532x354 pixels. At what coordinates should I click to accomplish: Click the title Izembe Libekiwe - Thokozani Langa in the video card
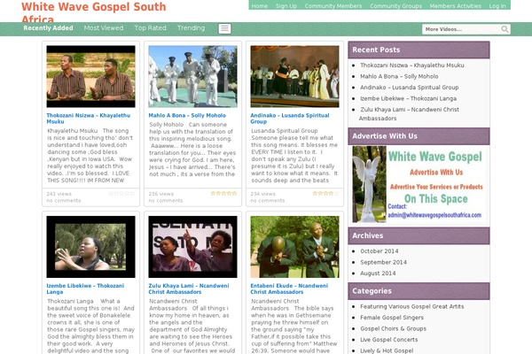coord(85,289)
